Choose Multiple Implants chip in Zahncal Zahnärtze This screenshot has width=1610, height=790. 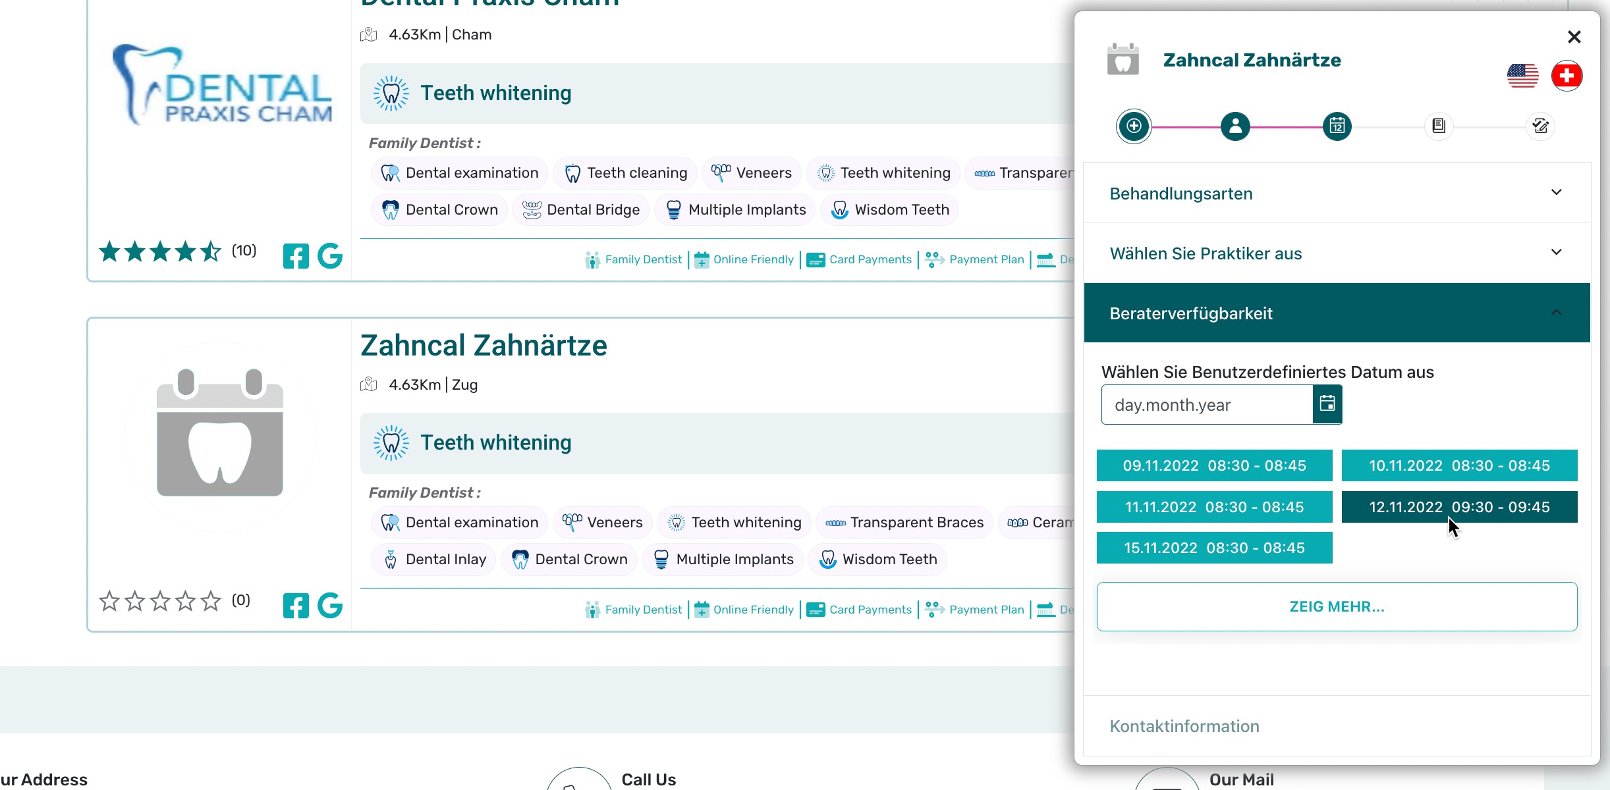(x=723, y=559)
